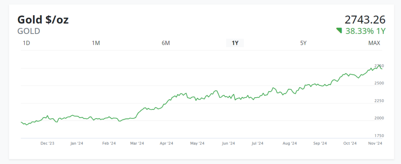401x164 pixels.
Task: Click the 1750 price axis label
Action: pos(379,135)
